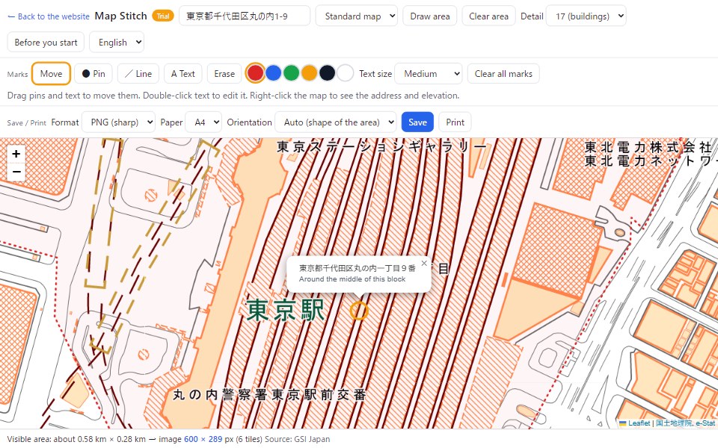Select the Line drawing tool
This screenshot has height=448, width=718.
(138, 74)
